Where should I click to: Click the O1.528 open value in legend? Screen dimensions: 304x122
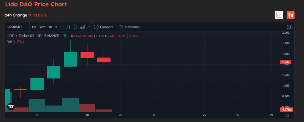[x=76, y=36]
